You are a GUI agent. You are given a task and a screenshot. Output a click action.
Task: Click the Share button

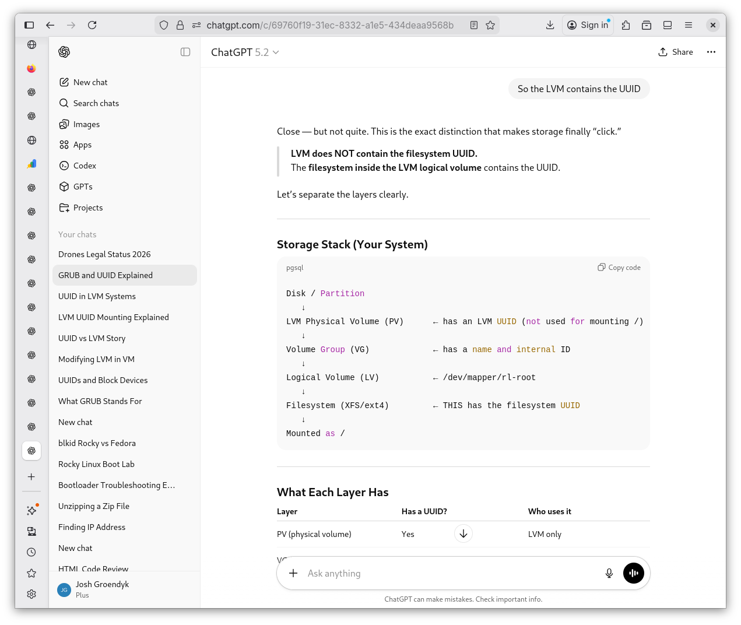[676, 52]
